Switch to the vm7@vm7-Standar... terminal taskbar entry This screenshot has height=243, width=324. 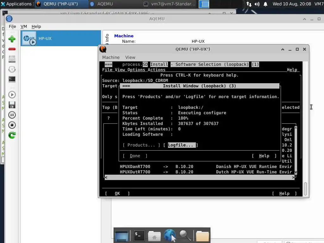coord(170,4)
